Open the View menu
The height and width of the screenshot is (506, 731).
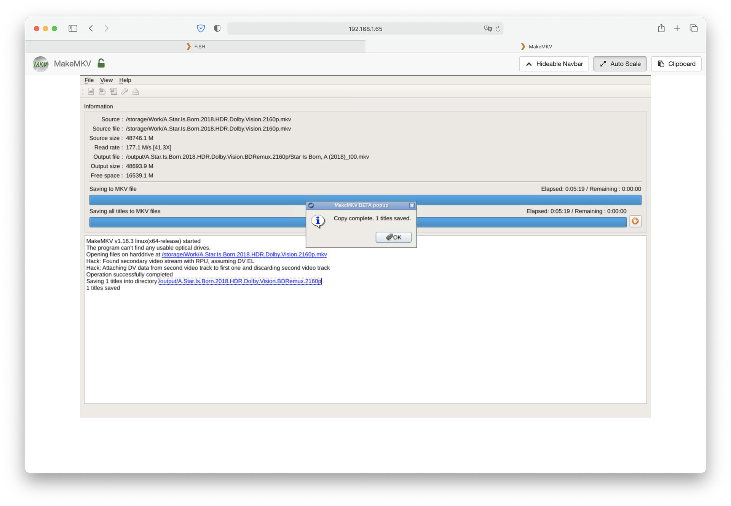106,80
